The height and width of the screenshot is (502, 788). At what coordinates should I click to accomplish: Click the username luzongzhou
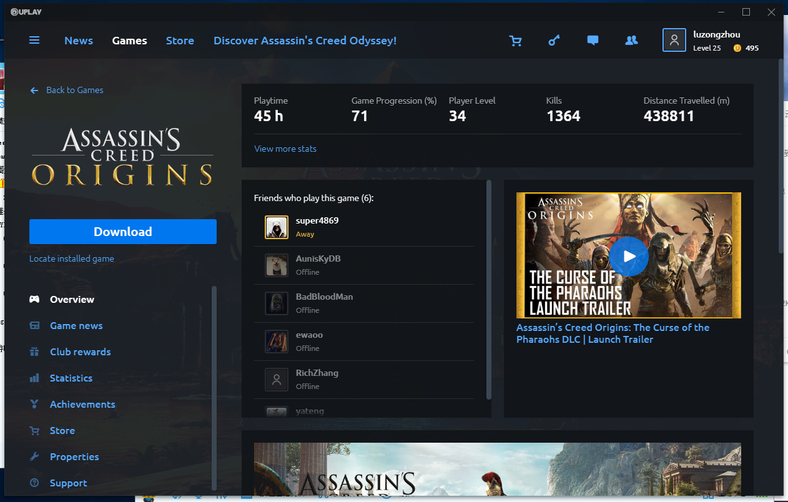coord(717,34)
